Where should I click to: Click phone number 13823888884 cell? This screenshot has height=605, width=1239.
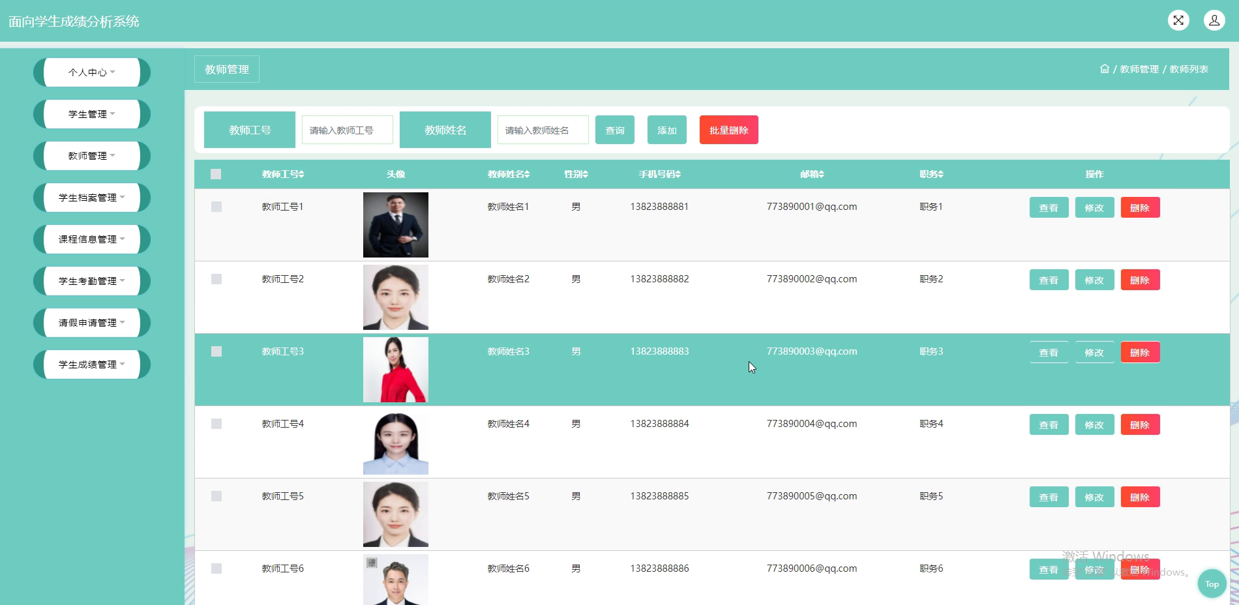pos(659,424)
